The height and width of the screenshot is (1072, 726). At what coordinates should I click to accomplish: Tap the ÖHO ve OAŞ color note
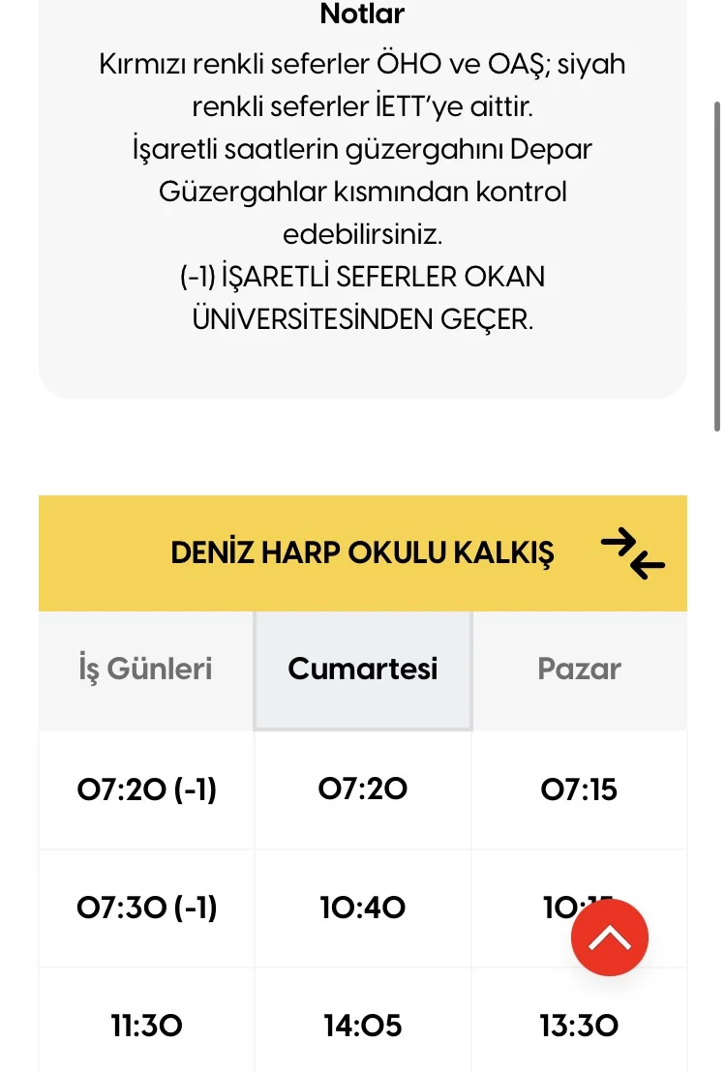pos(362,84)
